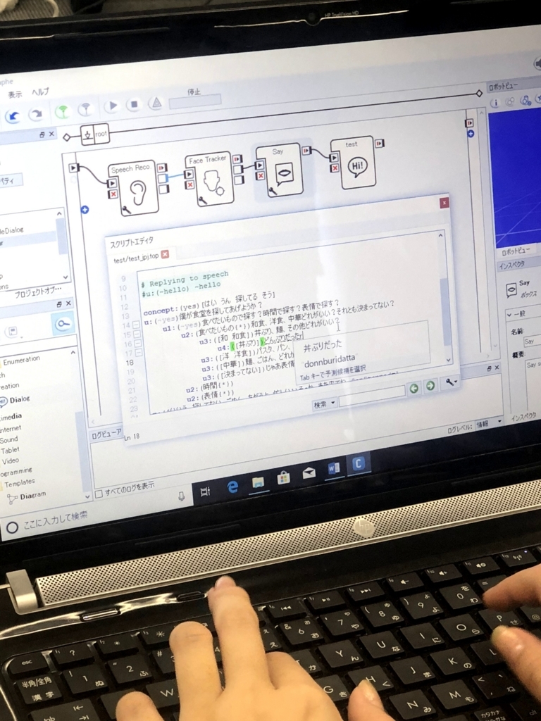Collapse the 一般 section in inspector
The width and height of the screenshot is (541, 721).
509,315
